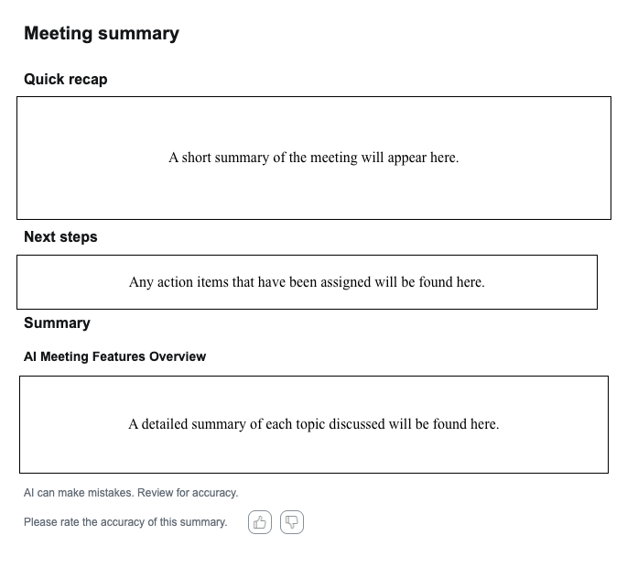Rate the summary as accurate
Screen dimensions: 627x568
point(260,522)
